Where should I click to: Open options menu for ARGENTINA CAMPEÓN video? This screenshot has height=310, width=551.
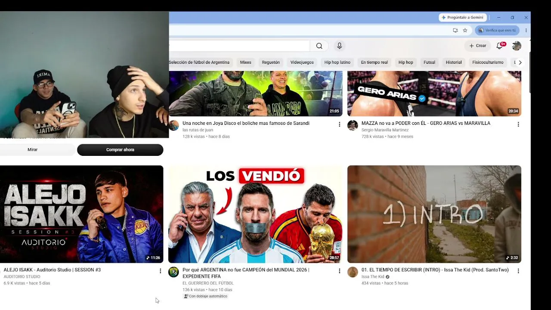click(339, 271)
